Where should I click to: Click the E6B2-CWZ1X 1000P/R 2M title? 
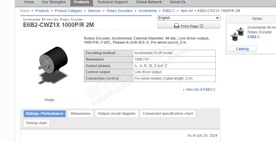pos(59,25)
